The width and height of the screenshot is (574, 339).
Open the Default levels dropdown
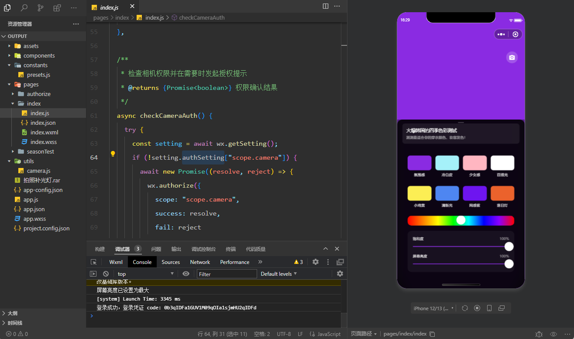click(278, 274)
